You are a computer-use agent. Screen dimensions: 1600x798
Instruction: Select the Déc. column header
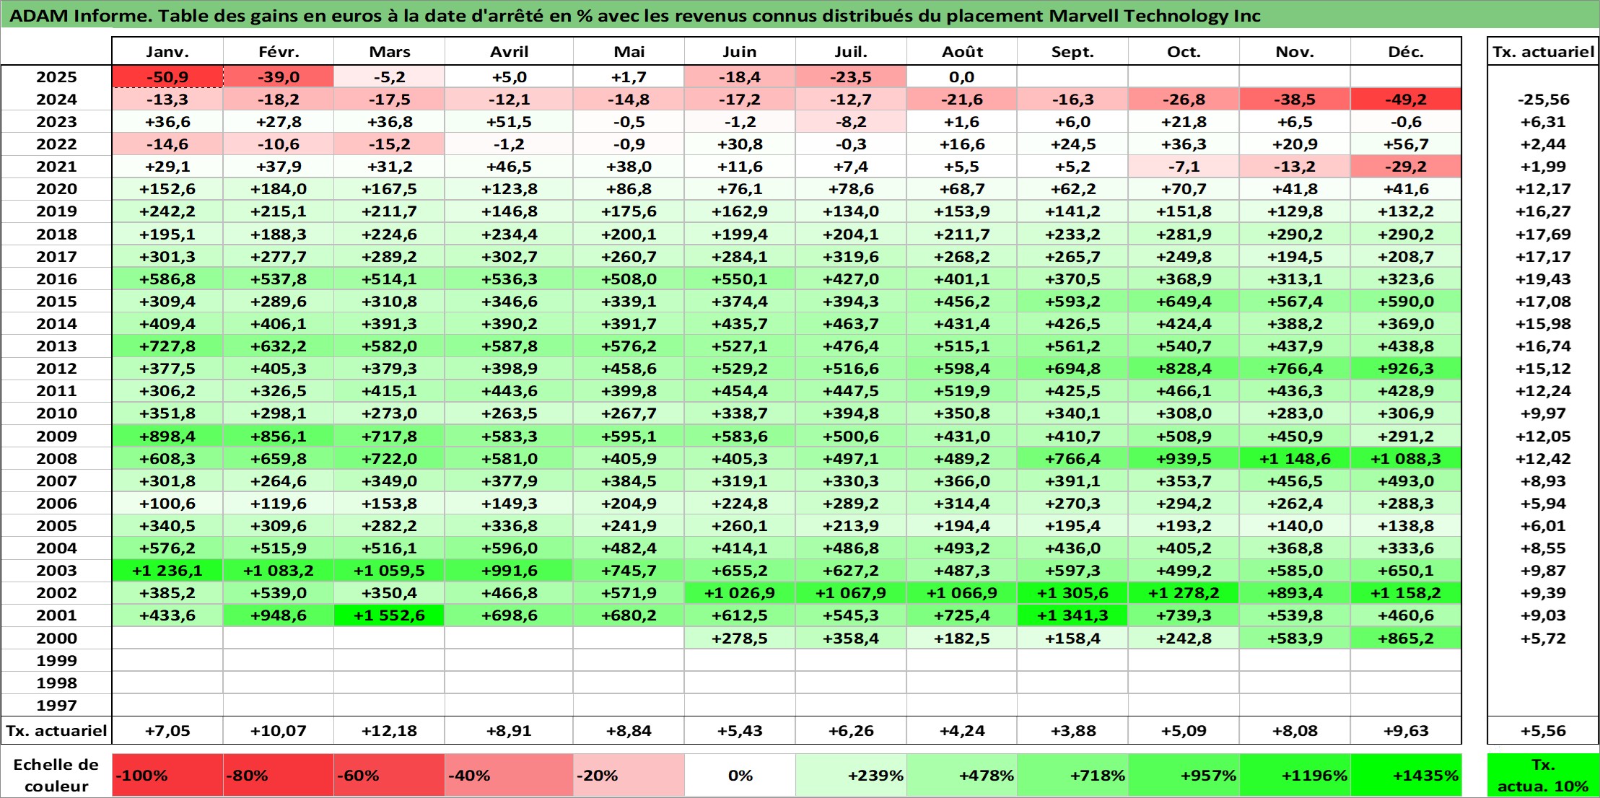point(1406,51)
